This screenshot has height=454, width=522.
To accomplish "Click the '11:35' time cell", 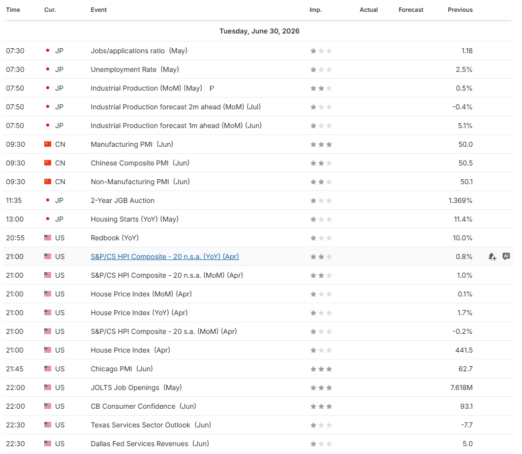I will (x=14, y=200).
